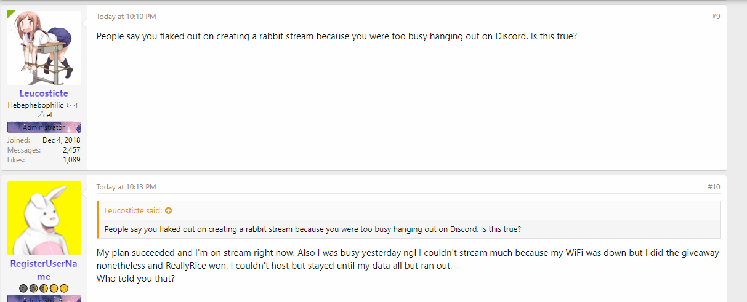747x302 pixels.
Task: Click the Leucosticte username link
Action: point(44,93)
